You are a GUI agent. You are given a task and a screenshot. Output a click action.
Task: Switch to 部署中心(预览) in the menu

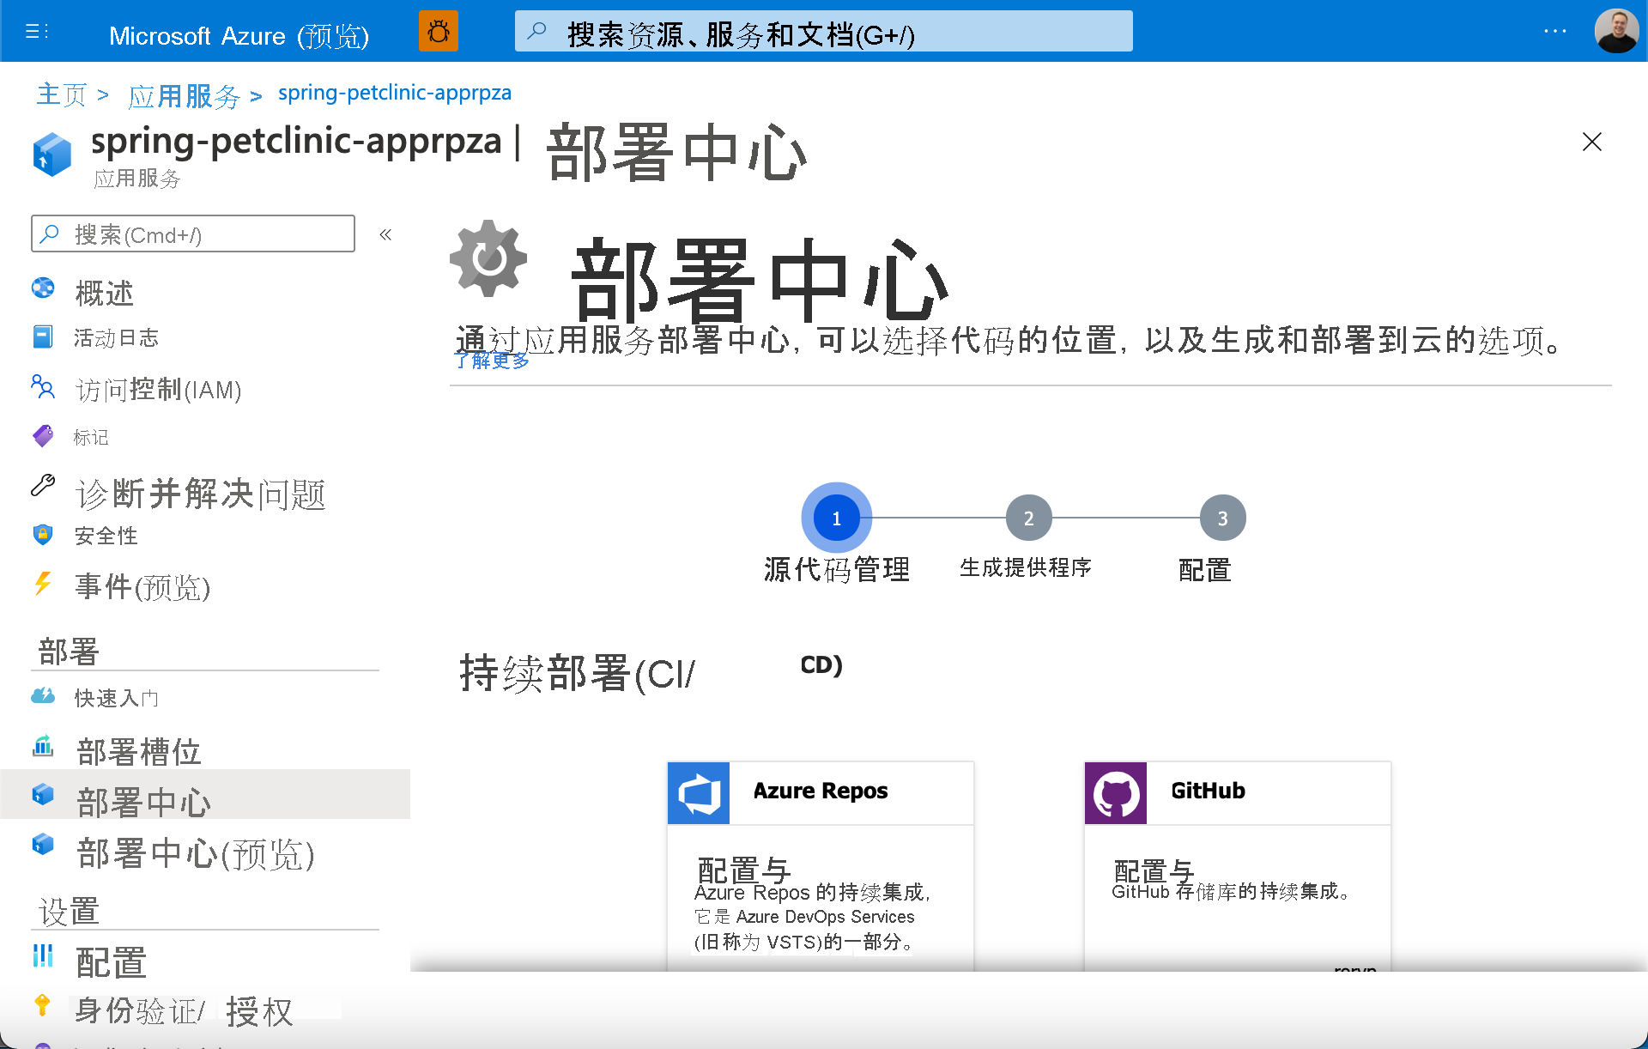coord(196,855)
